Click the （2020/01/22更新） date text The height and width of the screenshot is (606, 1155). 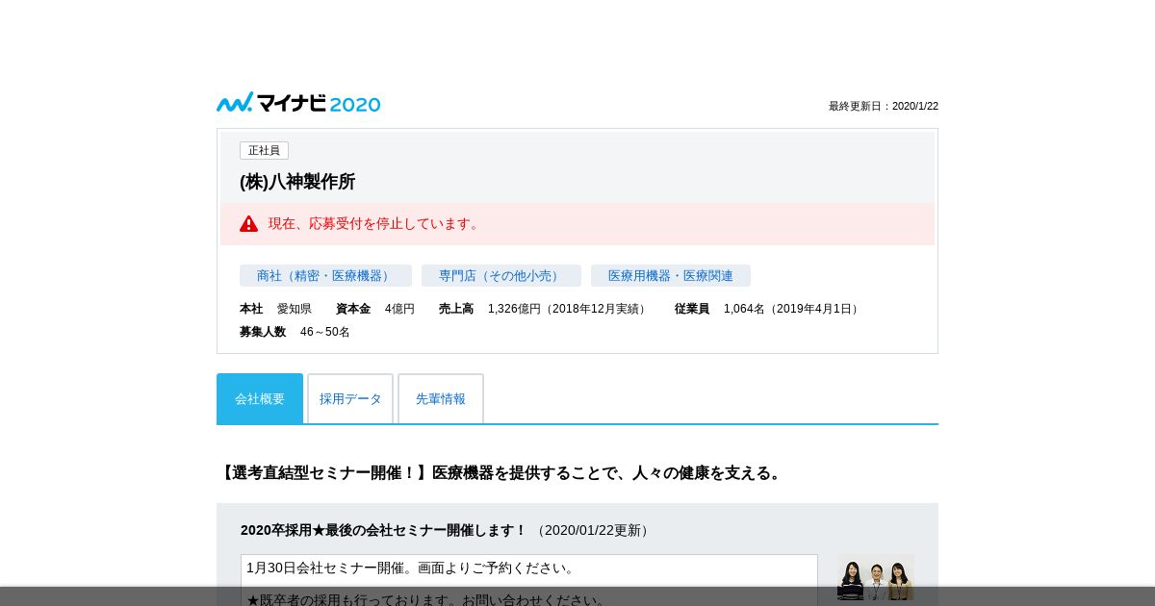tap(593, 530)
